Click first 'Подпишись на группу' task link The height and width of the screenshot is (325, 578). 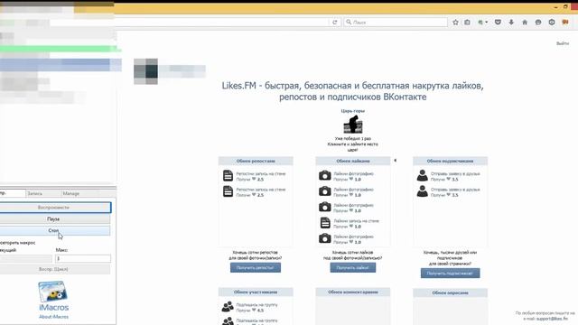pos(256,305)
